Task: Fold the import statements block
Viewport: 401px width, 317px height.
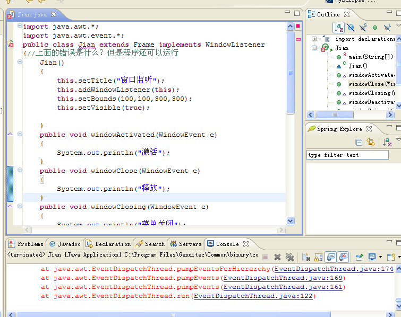Action: (x=20, y=26)
